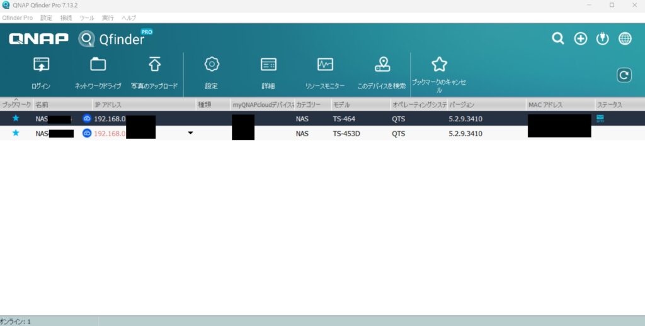
Task: Open the リソースモニター resource monitor
Action: point(325,64)
